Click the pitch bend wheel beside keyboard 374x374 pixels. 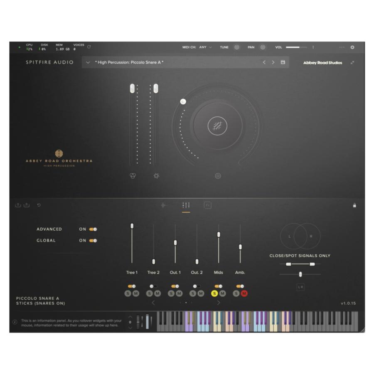click(138, 322)
